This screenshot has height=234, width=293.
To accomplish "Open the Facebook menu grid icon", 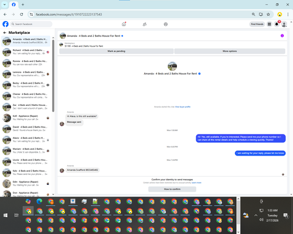I will (x=270, y=24).
